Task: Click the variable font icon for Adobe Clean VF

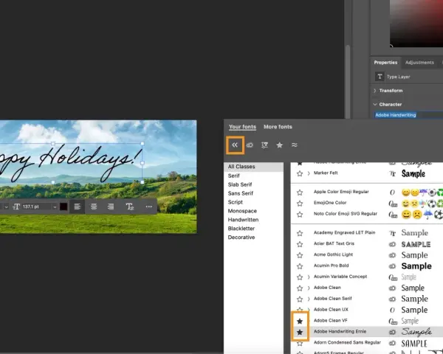Action: 393,321
